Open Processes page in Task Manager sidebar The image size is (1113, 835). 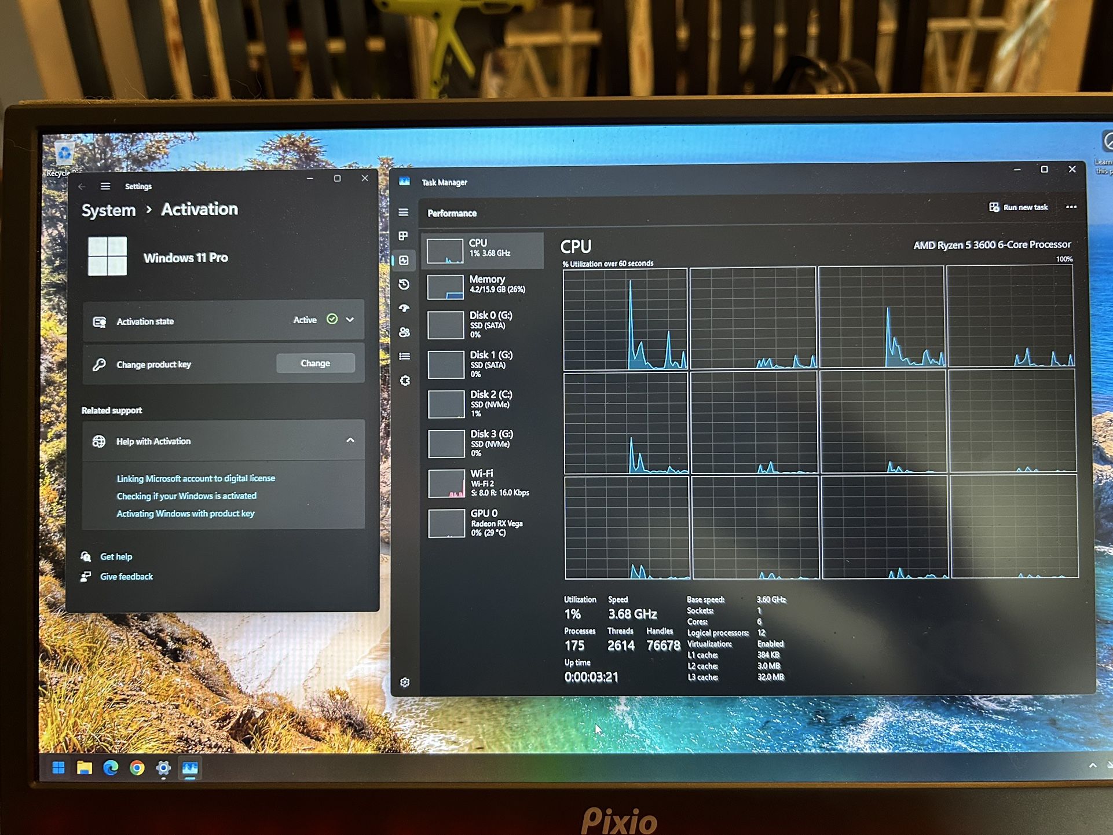click(404, 236)
